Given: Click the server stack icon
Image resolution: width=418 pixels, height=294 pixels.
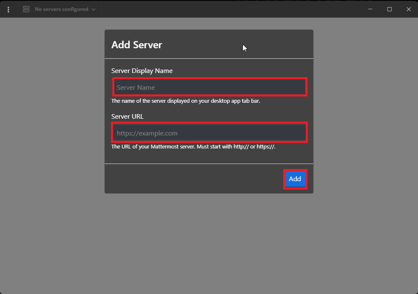Looking at the screenshot, I should pos(26,9).
